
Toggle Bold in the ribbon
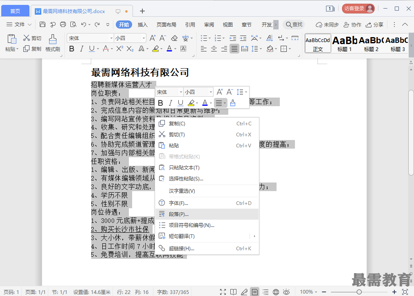coord(72,49)
